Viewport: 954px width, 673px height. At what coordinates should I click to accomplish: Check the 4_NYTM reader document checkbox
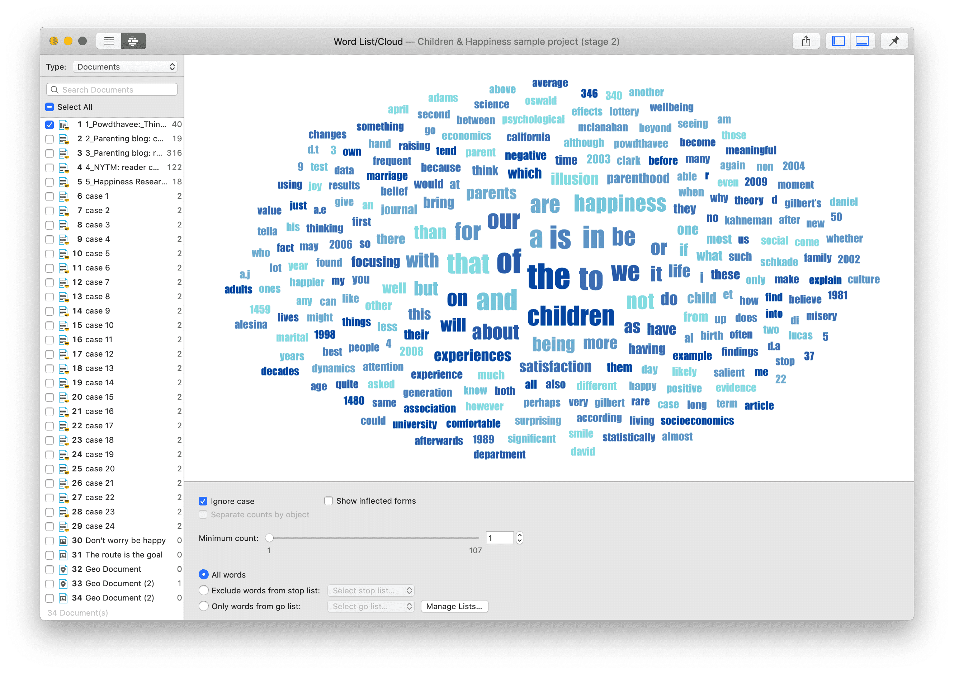[49, 168]
